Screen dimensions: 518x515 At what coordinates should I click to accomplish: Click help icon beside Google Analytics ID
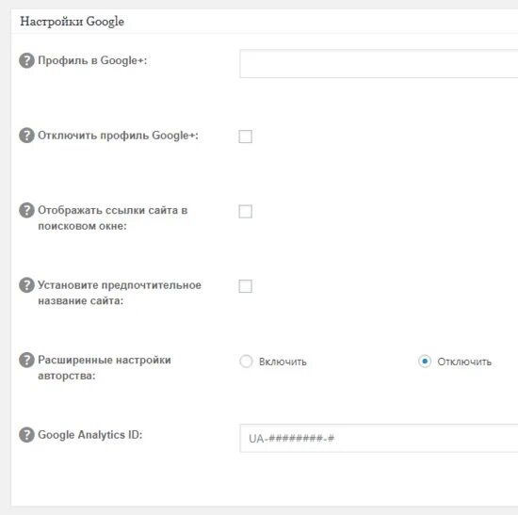pos(26,435)
